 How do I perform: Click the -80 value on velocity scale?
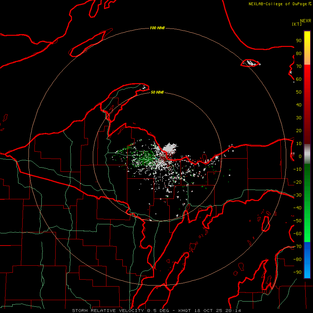[x=297, y=259]
